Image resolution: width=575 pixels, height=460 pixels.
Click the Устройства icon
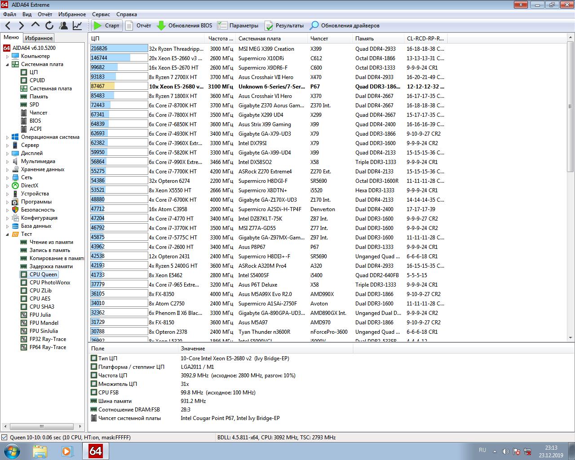coord(15,194)
